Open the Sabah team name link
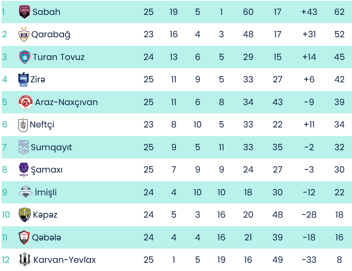Screen dimensions: 352x271 (46, 12)
